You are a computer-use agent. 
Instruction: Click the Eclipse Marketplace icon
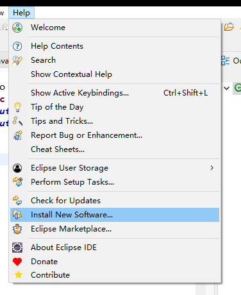click(17, 229)
